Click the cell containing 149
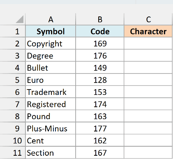173x159 pixels. point(100,68)
